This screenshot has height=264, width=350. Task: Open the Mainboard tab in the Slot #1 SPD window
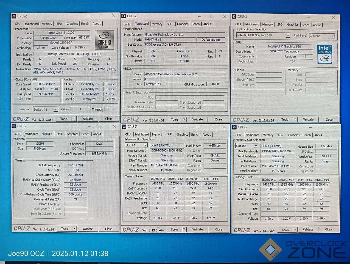pos(142,134)
